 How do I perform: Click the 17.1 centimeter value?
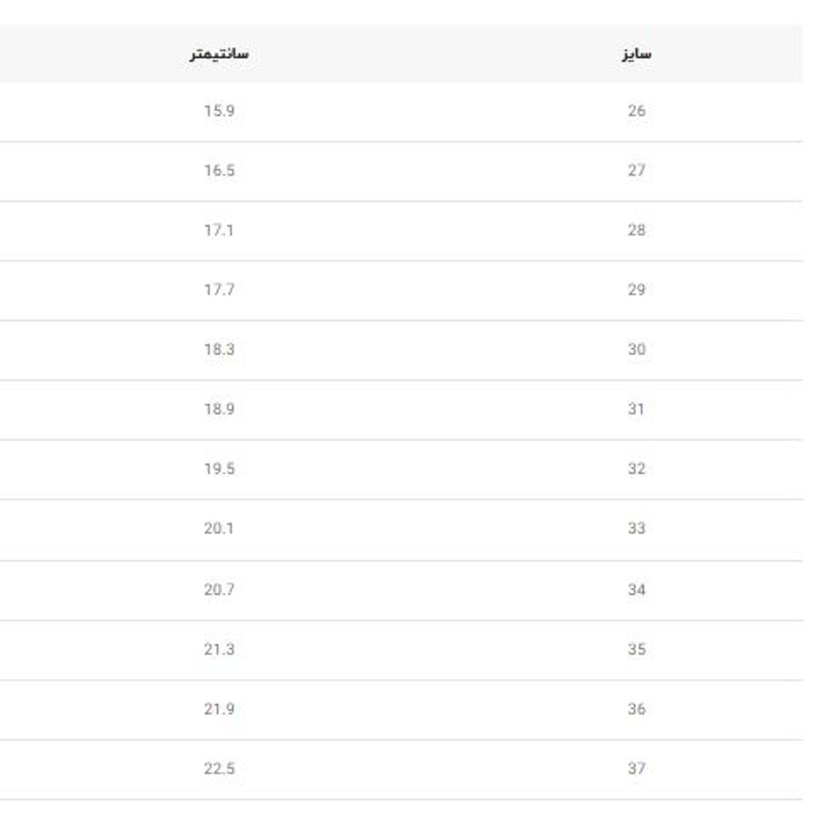tap(219, 231)
